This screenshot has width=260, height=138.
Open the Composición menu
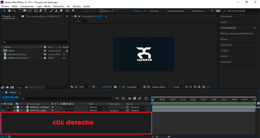[x=27, y=6]
